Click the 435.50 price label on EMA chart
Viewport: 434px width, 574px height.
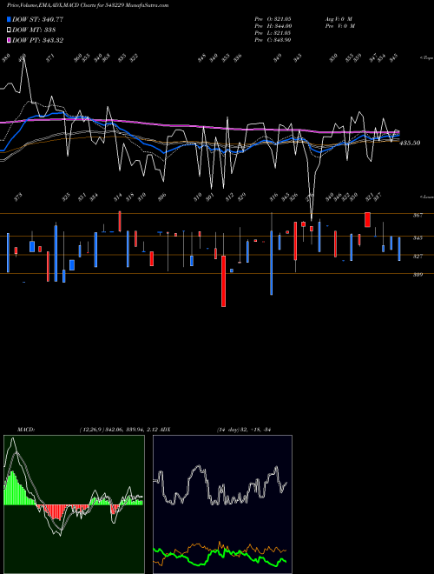410,143
